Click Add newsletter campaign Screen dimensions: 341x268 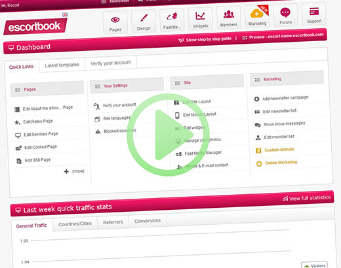(x=285, y=98)
